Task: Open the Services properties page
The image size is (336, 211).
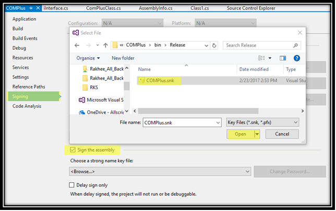Action: pyautogui.click(x=20, y=67)
